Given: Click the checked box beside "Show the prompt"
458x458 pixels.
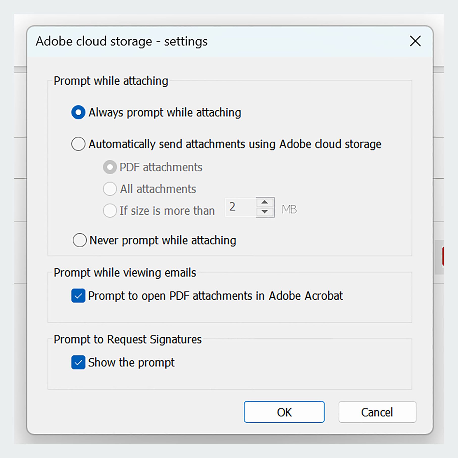Looking at the screenshot, I should [78, 362].
